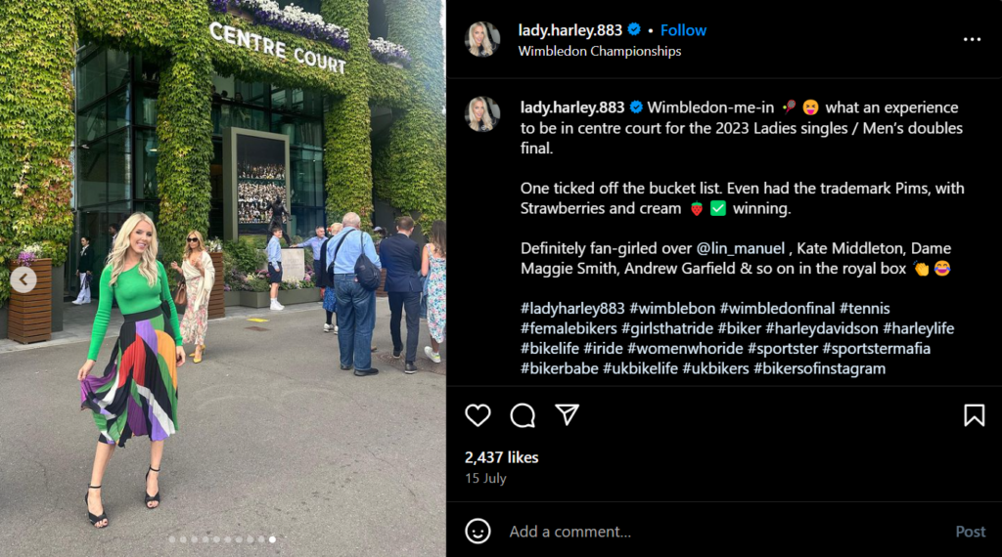
Task: Open the @lin_manuel mention in the caption
Action: pyautogui.click(x=740, y=248)
